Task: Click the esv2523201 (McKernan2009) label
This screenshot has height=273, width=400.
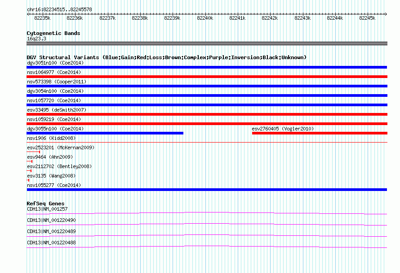Action: [x=61, y=147]
